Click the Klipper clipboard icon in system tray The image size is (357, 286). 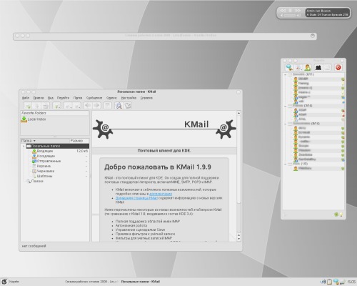point(329,282)
